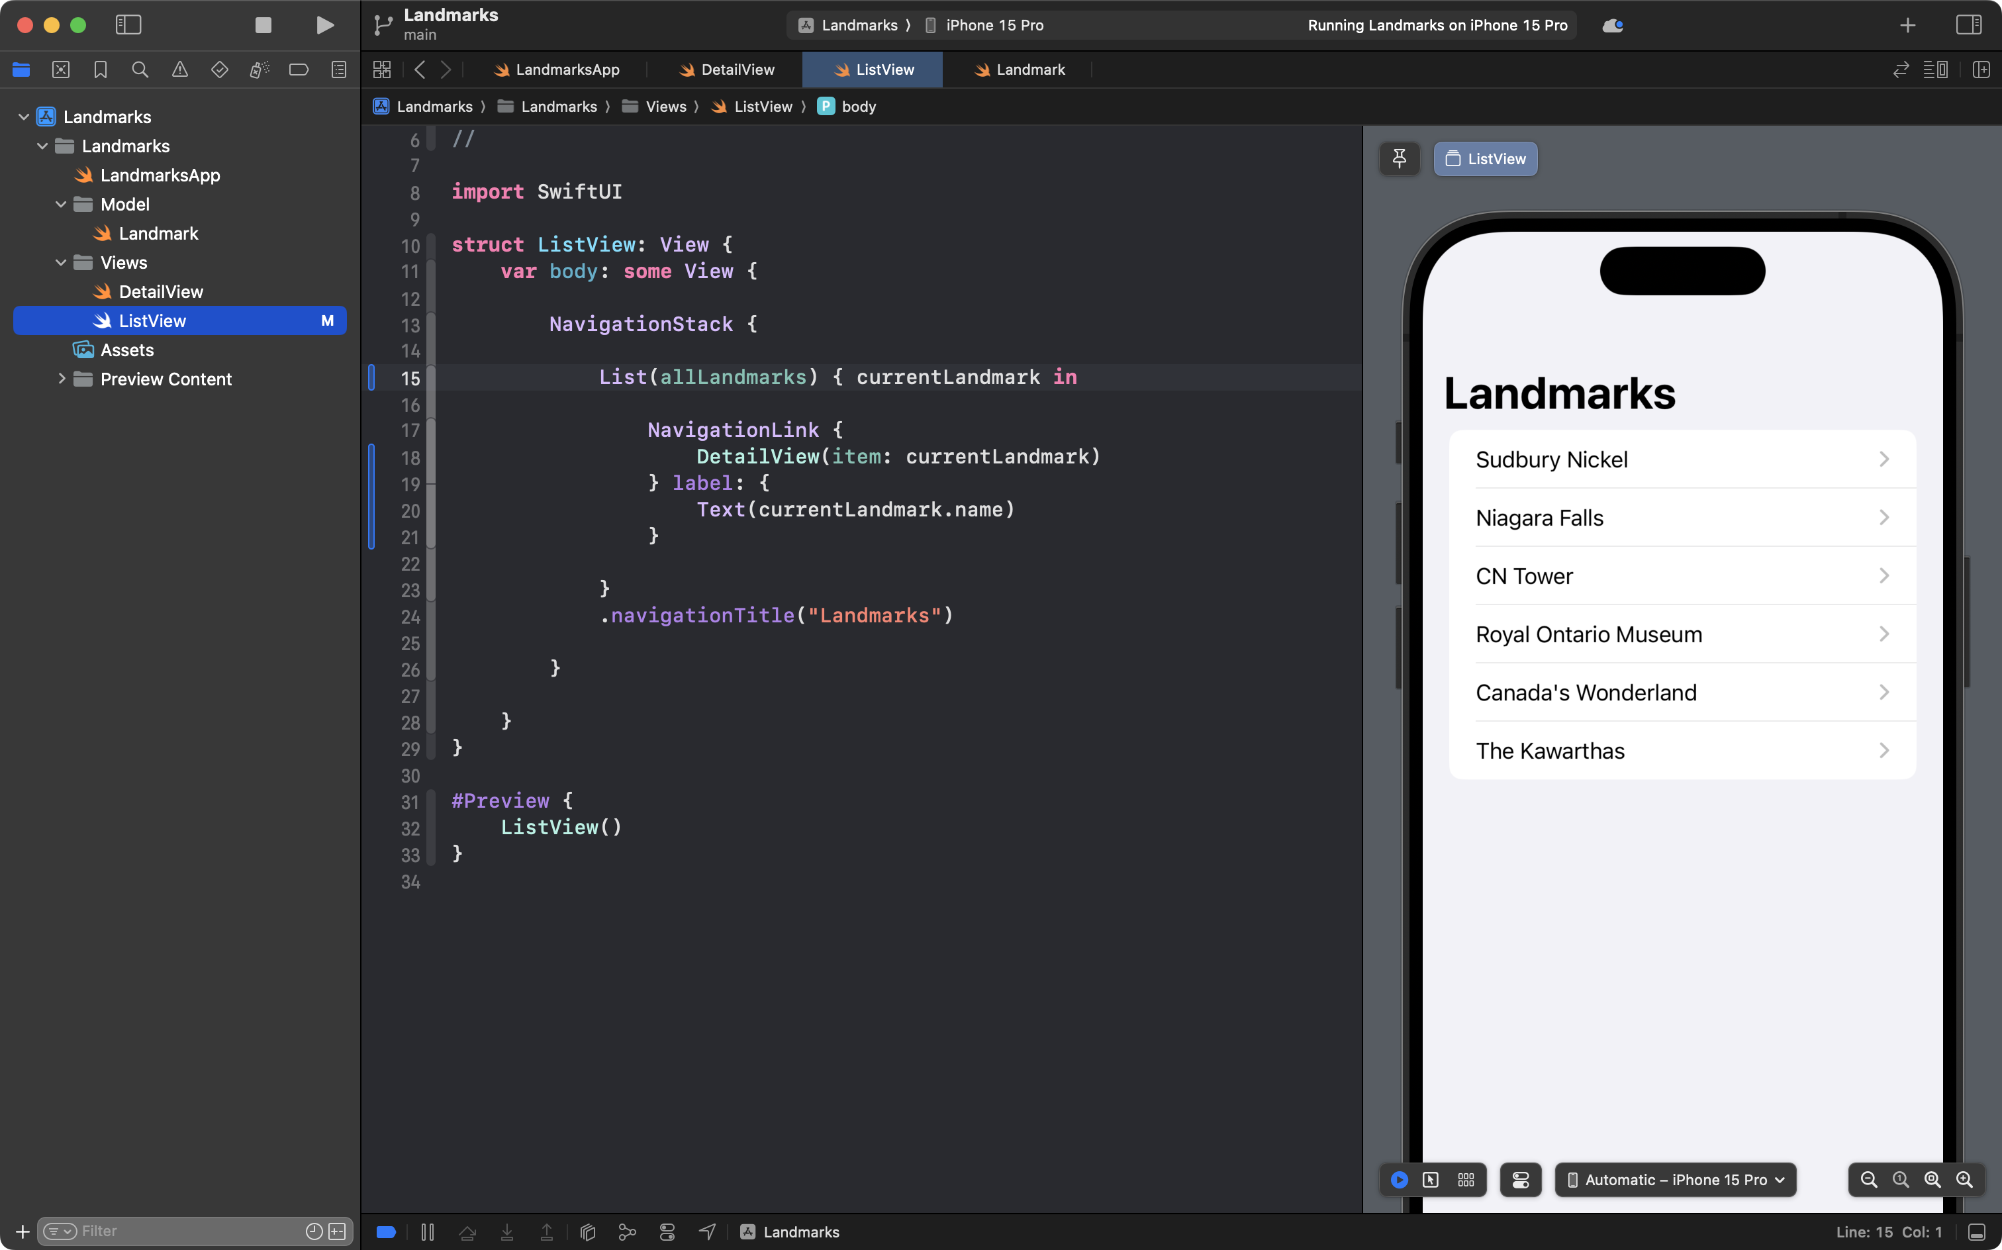
Task: Open the issue navigator warning icon
Action: (179, 70)
